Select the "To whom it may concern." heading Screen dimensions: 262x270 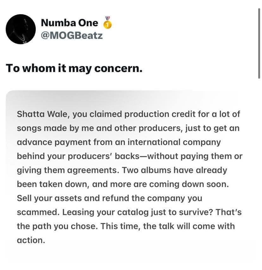pyautogui.click(x=74, y=68)
